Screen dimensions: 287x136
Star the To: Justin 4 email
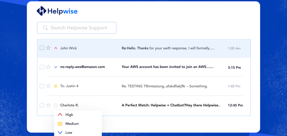point(48,86)
